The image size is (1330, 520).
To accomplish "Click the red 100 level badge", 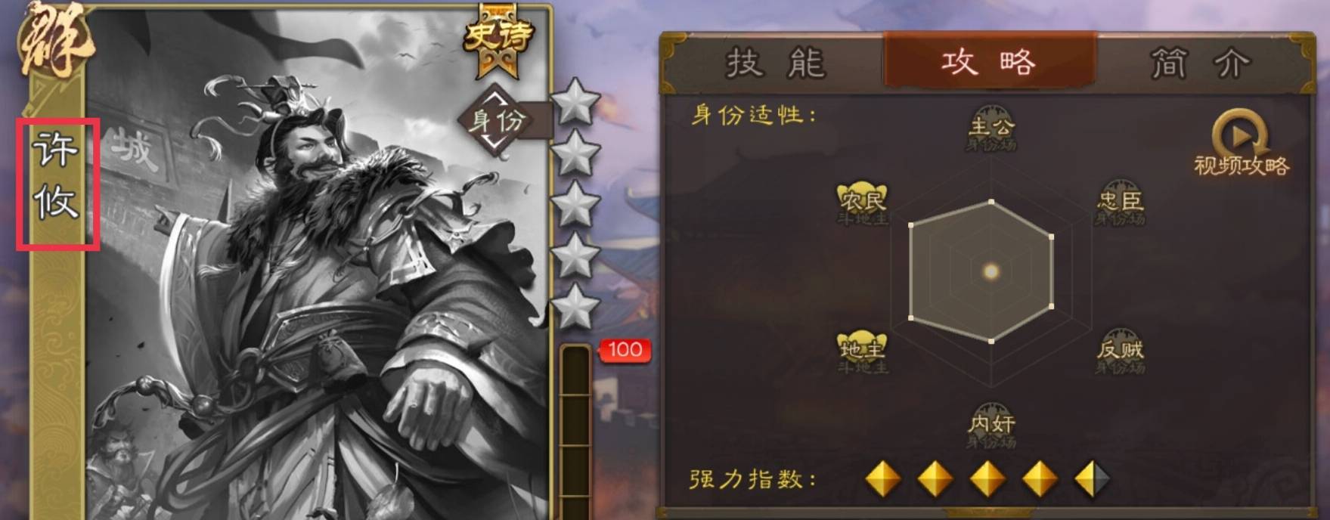I will click(x=625, y=350).
